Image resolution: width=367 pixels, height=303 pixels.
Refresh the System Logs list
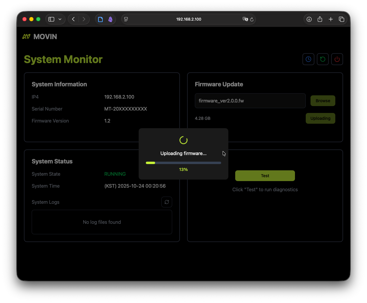click(166, 202)
